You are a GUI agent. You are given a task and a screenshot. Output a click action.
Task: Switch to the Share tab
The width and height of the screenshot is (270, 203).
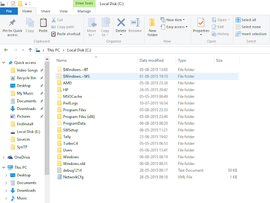pyautogui.click(x=46, y=11)
